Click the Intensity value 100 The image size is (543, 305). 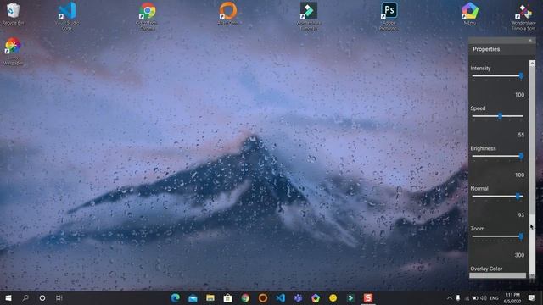coord(519,95)
